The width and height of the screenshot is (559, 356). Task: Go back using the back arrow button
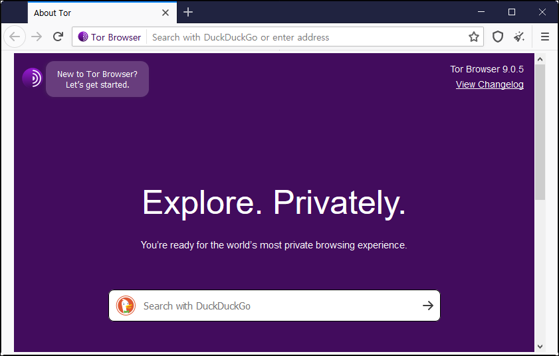[15, 37]
